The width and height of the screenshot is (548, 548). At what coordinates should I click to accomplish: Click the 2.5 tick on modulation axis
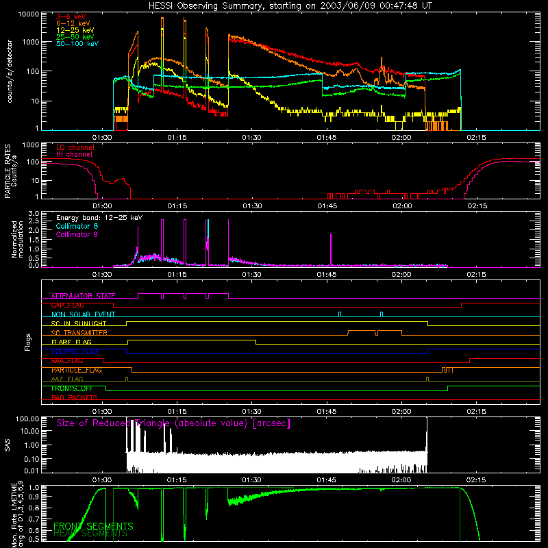coord(34,221)
